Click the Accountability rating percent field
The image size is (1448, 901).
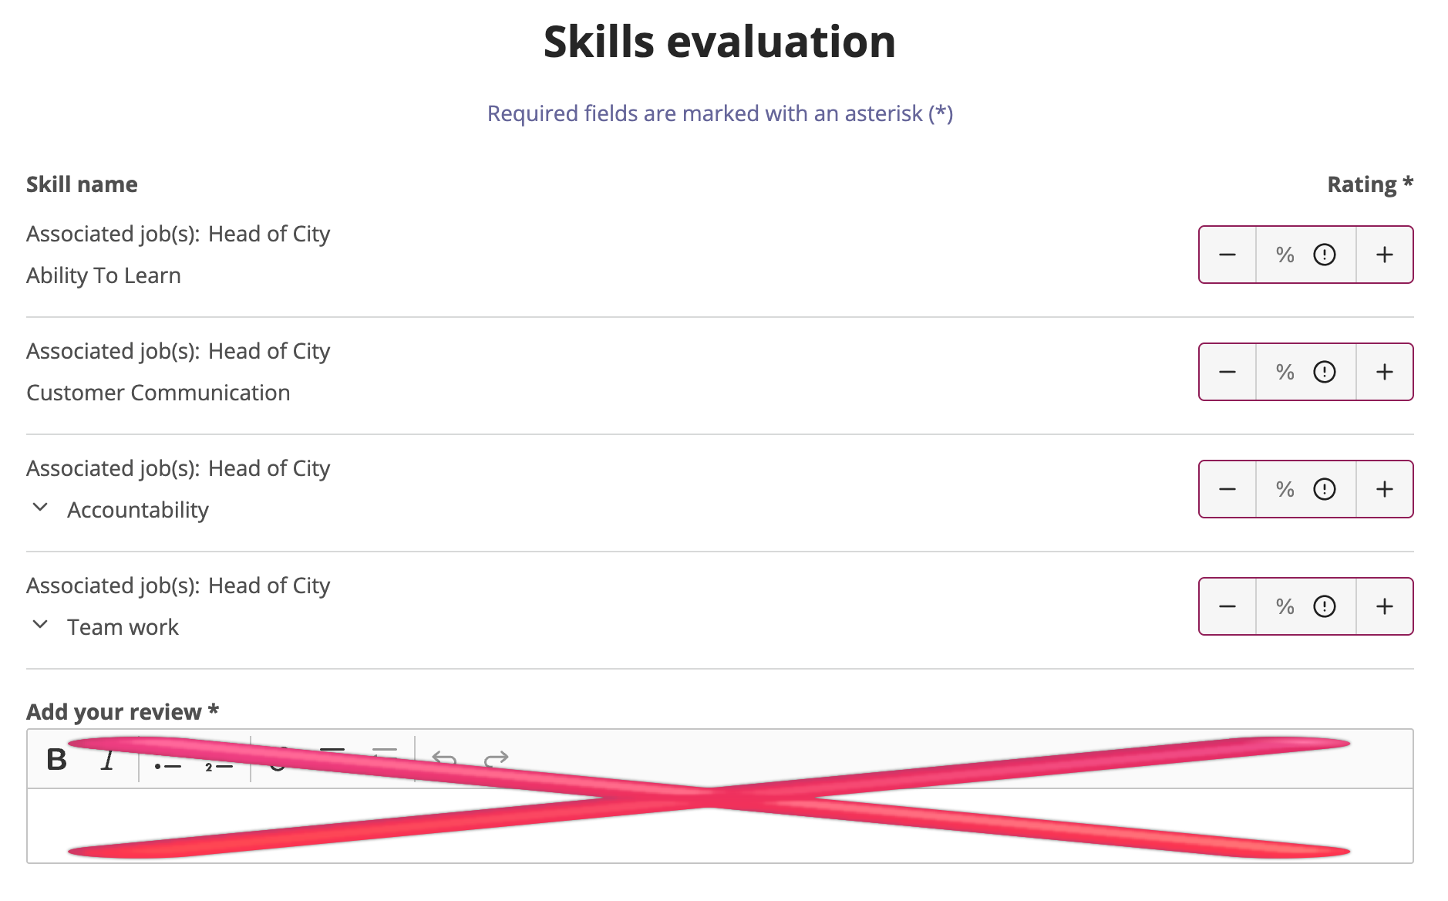point(1283,489)
